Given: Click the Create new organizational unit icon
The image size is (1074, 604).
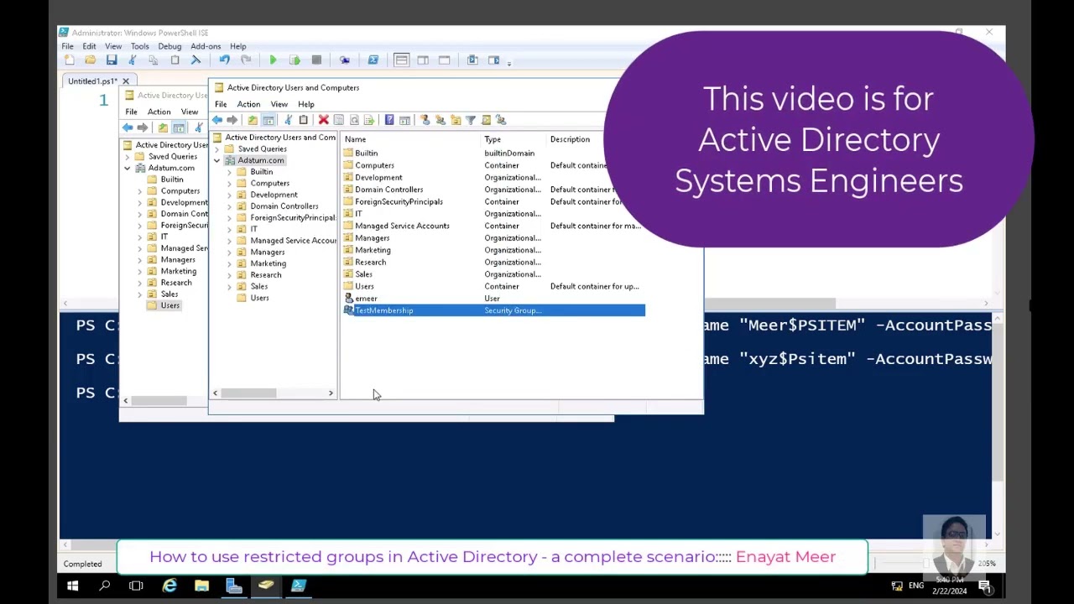Looking at the screenshot, I should pyautogui.click(x=456, y=120).
